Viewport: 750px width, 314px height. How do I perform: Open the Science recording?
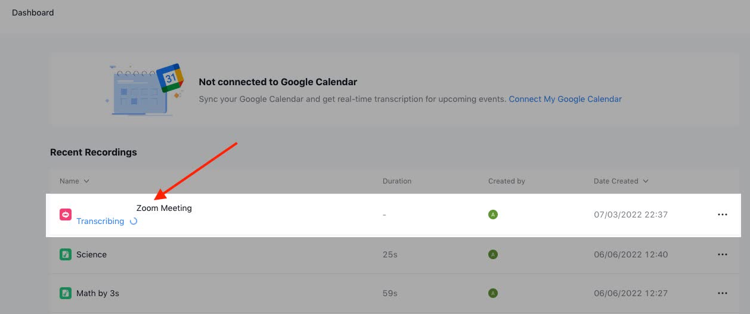[x=91, y=254]
